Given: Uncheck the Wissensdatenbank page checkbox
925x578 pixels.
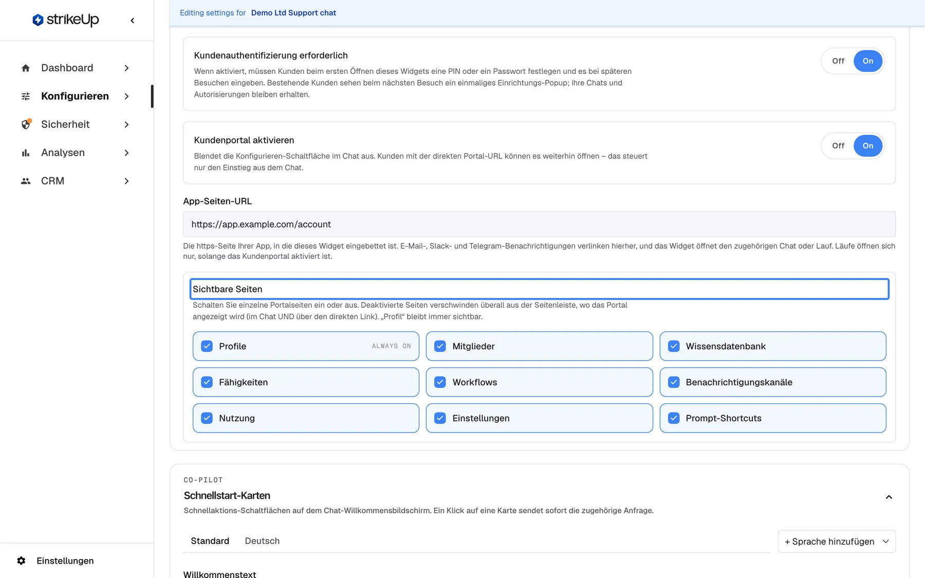Looking at the screenshot, I should point(674,346).
